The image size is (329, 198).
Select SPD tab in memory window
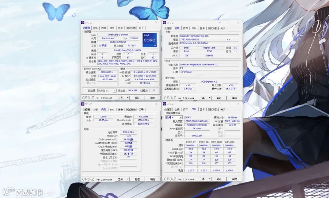tap(112, 110)
